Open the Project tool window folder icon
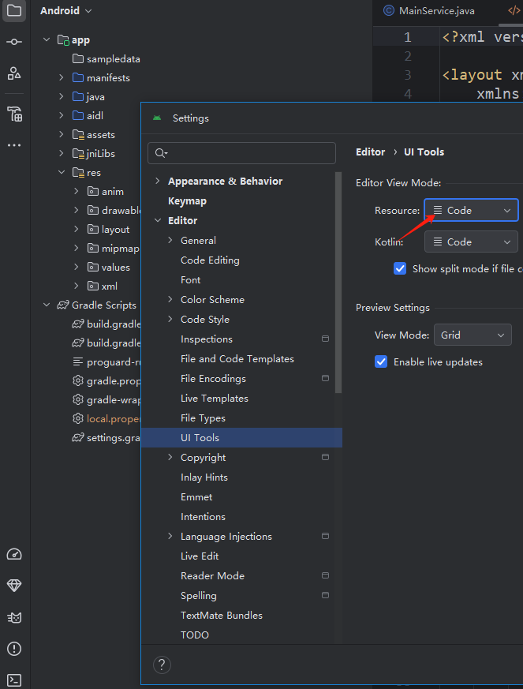This screenshot has height=689, width=523. 14,10
